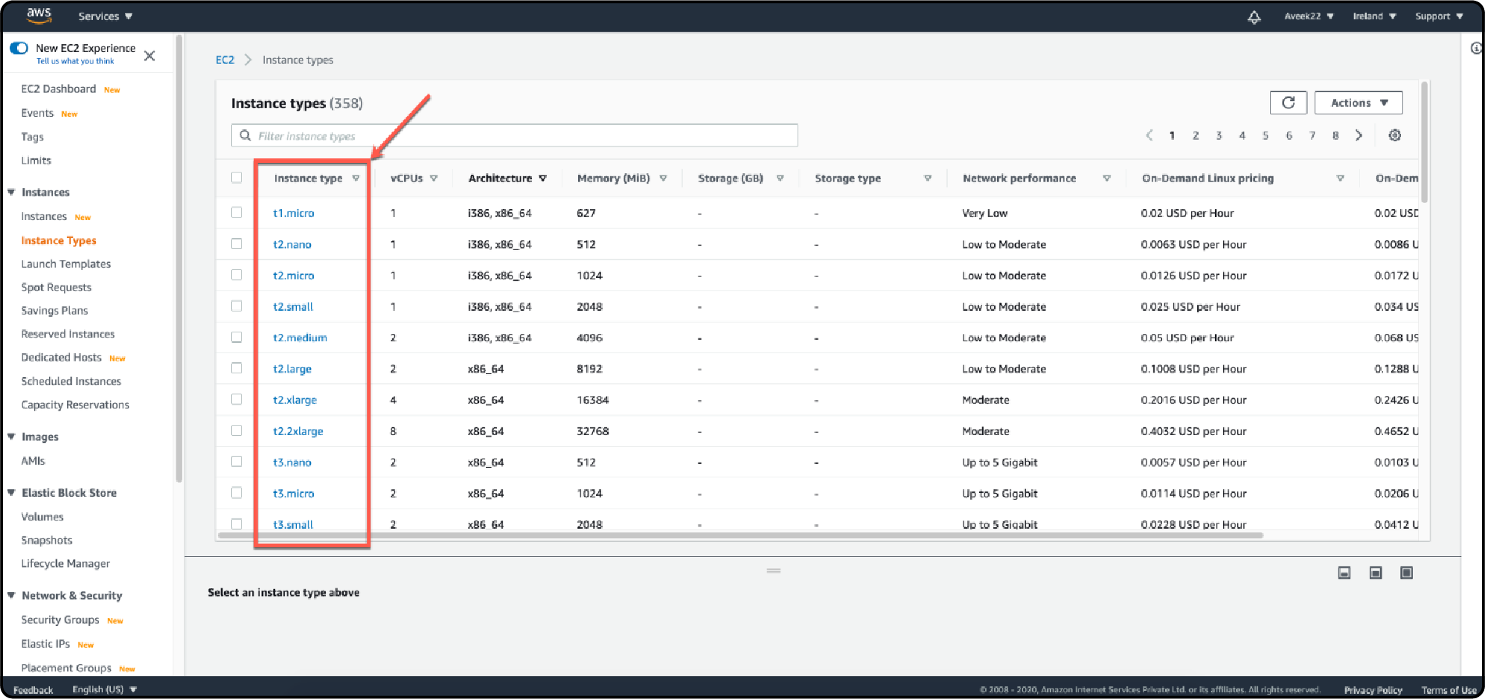The height and width of the screenshot is (699, 1485).
Task: Open Elastic IPs in sidebar
Action: click(x=45, y=644)
